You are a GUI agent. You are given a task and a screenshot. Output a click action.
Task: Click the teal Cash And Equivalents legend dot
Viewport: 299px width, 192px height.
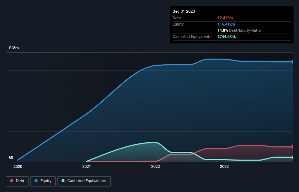63,181
